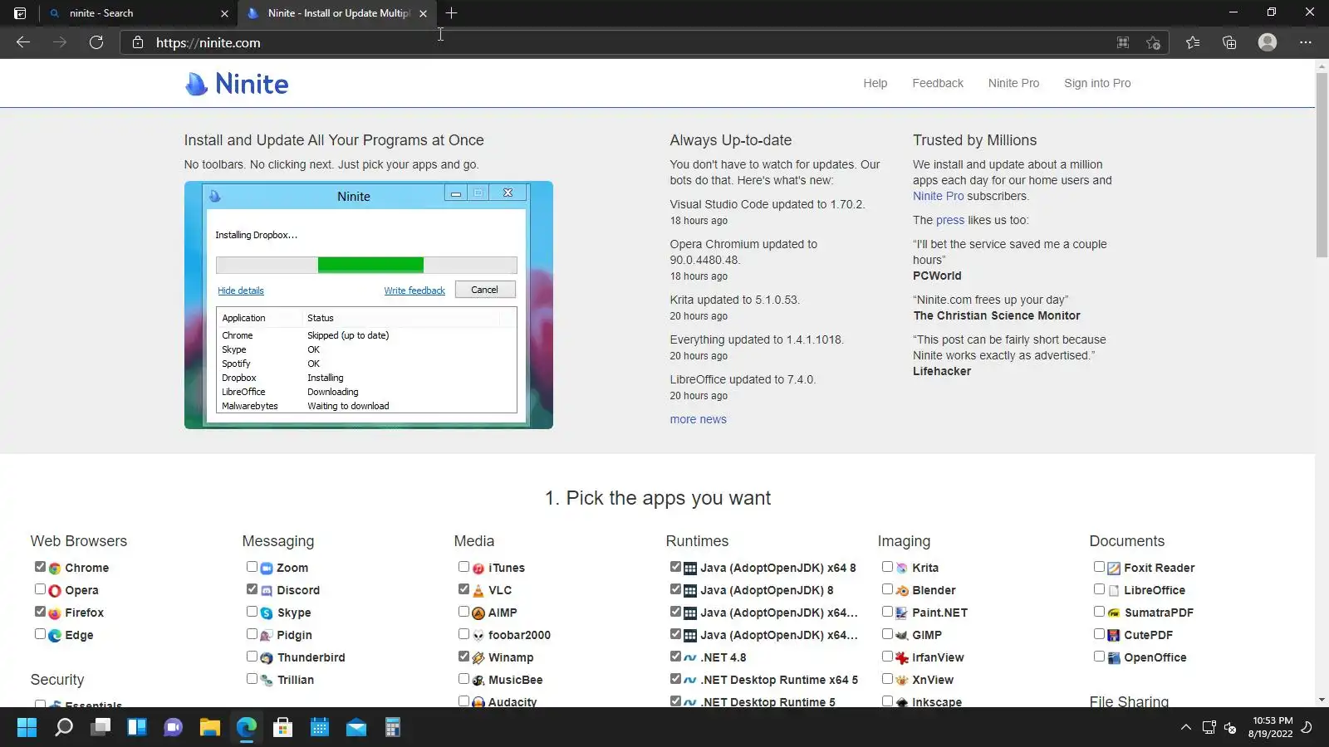
Task: View site information lock icon
Action: point(138,42)
